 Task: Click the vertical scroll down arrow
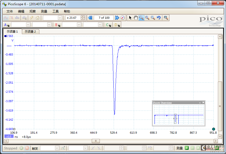220,137
